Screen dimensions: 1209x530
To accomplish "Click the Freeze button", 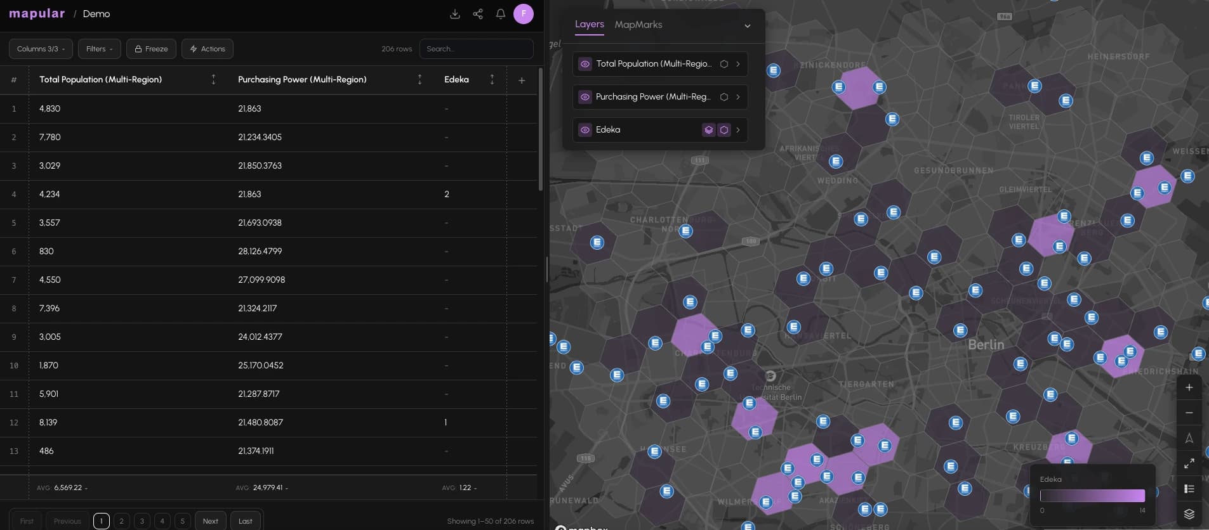I will click(x=151, y=49).
